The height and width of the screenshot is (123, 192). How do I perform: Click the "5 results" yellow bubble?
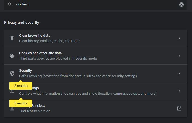[x=21, y=103]
